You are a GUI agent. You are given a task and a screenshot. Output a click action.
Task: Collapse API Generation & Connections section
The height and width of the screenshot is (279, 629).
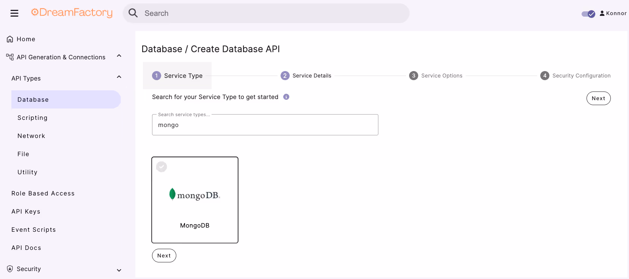(x=119, y=56)
